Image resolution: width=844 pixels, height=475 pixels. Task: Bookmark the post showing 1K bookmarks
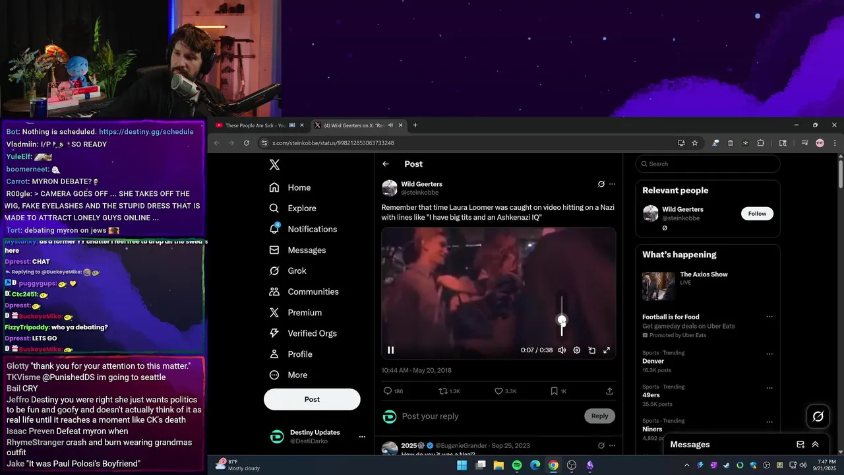click(x=555, y=391)
